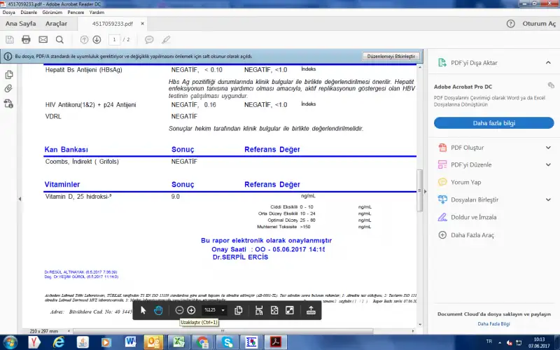Click the page number input field
The width and height of the screenshot is (560, 350).
click(113, 39)
